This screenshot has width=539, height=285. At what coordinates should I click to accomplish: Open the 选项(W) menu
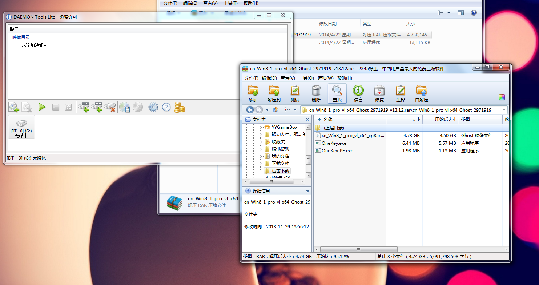coord(325,78)
